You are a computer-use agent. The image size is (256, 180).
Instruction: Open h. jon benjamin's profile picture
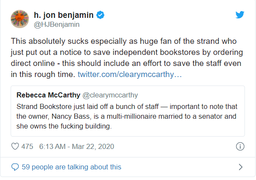[x=20, y=20]
